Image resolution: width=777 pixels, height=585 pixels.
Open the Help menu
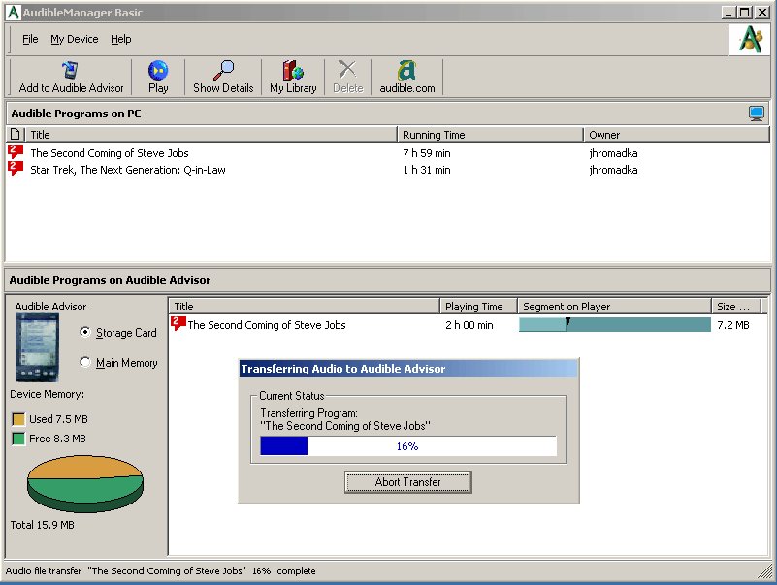pyautogui.click(x=121, y=39)
